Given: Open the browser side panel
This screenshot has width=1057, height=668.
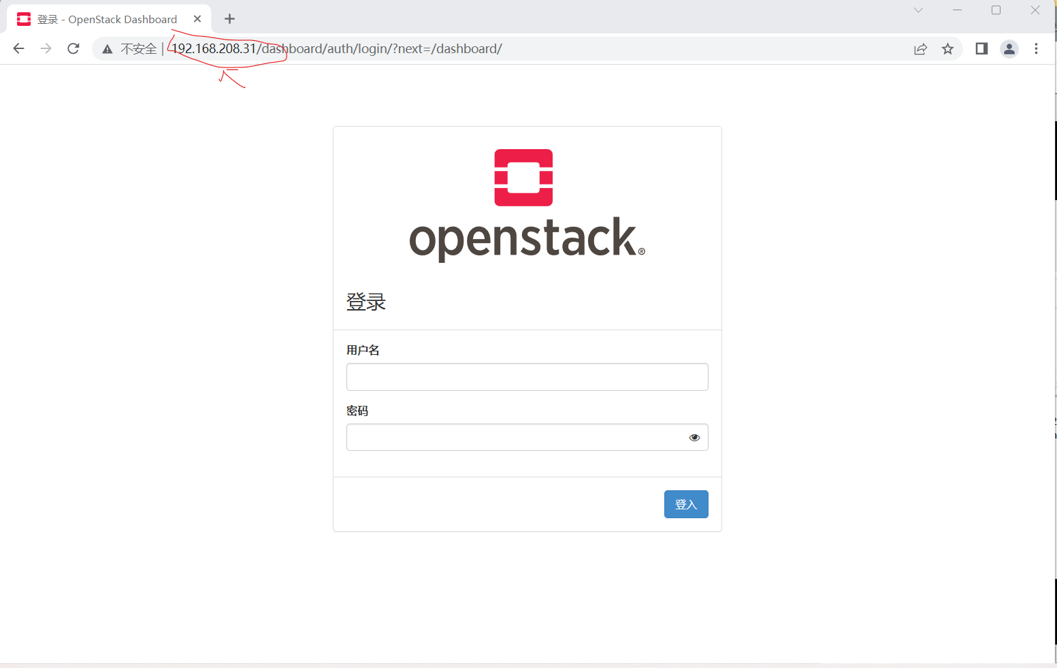Looking at the screenshot, I should click(981, 48).
